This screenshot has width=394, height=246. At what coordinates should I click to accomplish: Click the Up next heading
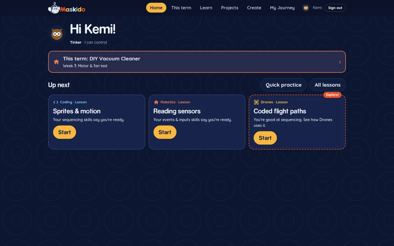click(59, 85)
